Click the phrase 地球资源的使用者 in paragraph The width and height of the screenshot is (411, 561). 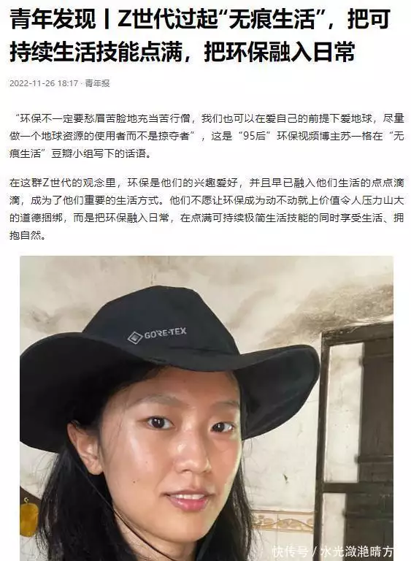(83, 136)
